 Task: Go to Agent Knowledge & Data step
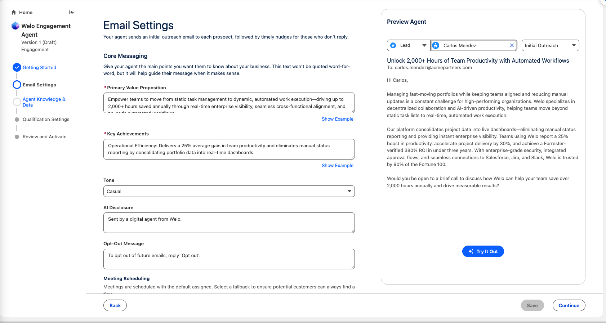(44, 102)
